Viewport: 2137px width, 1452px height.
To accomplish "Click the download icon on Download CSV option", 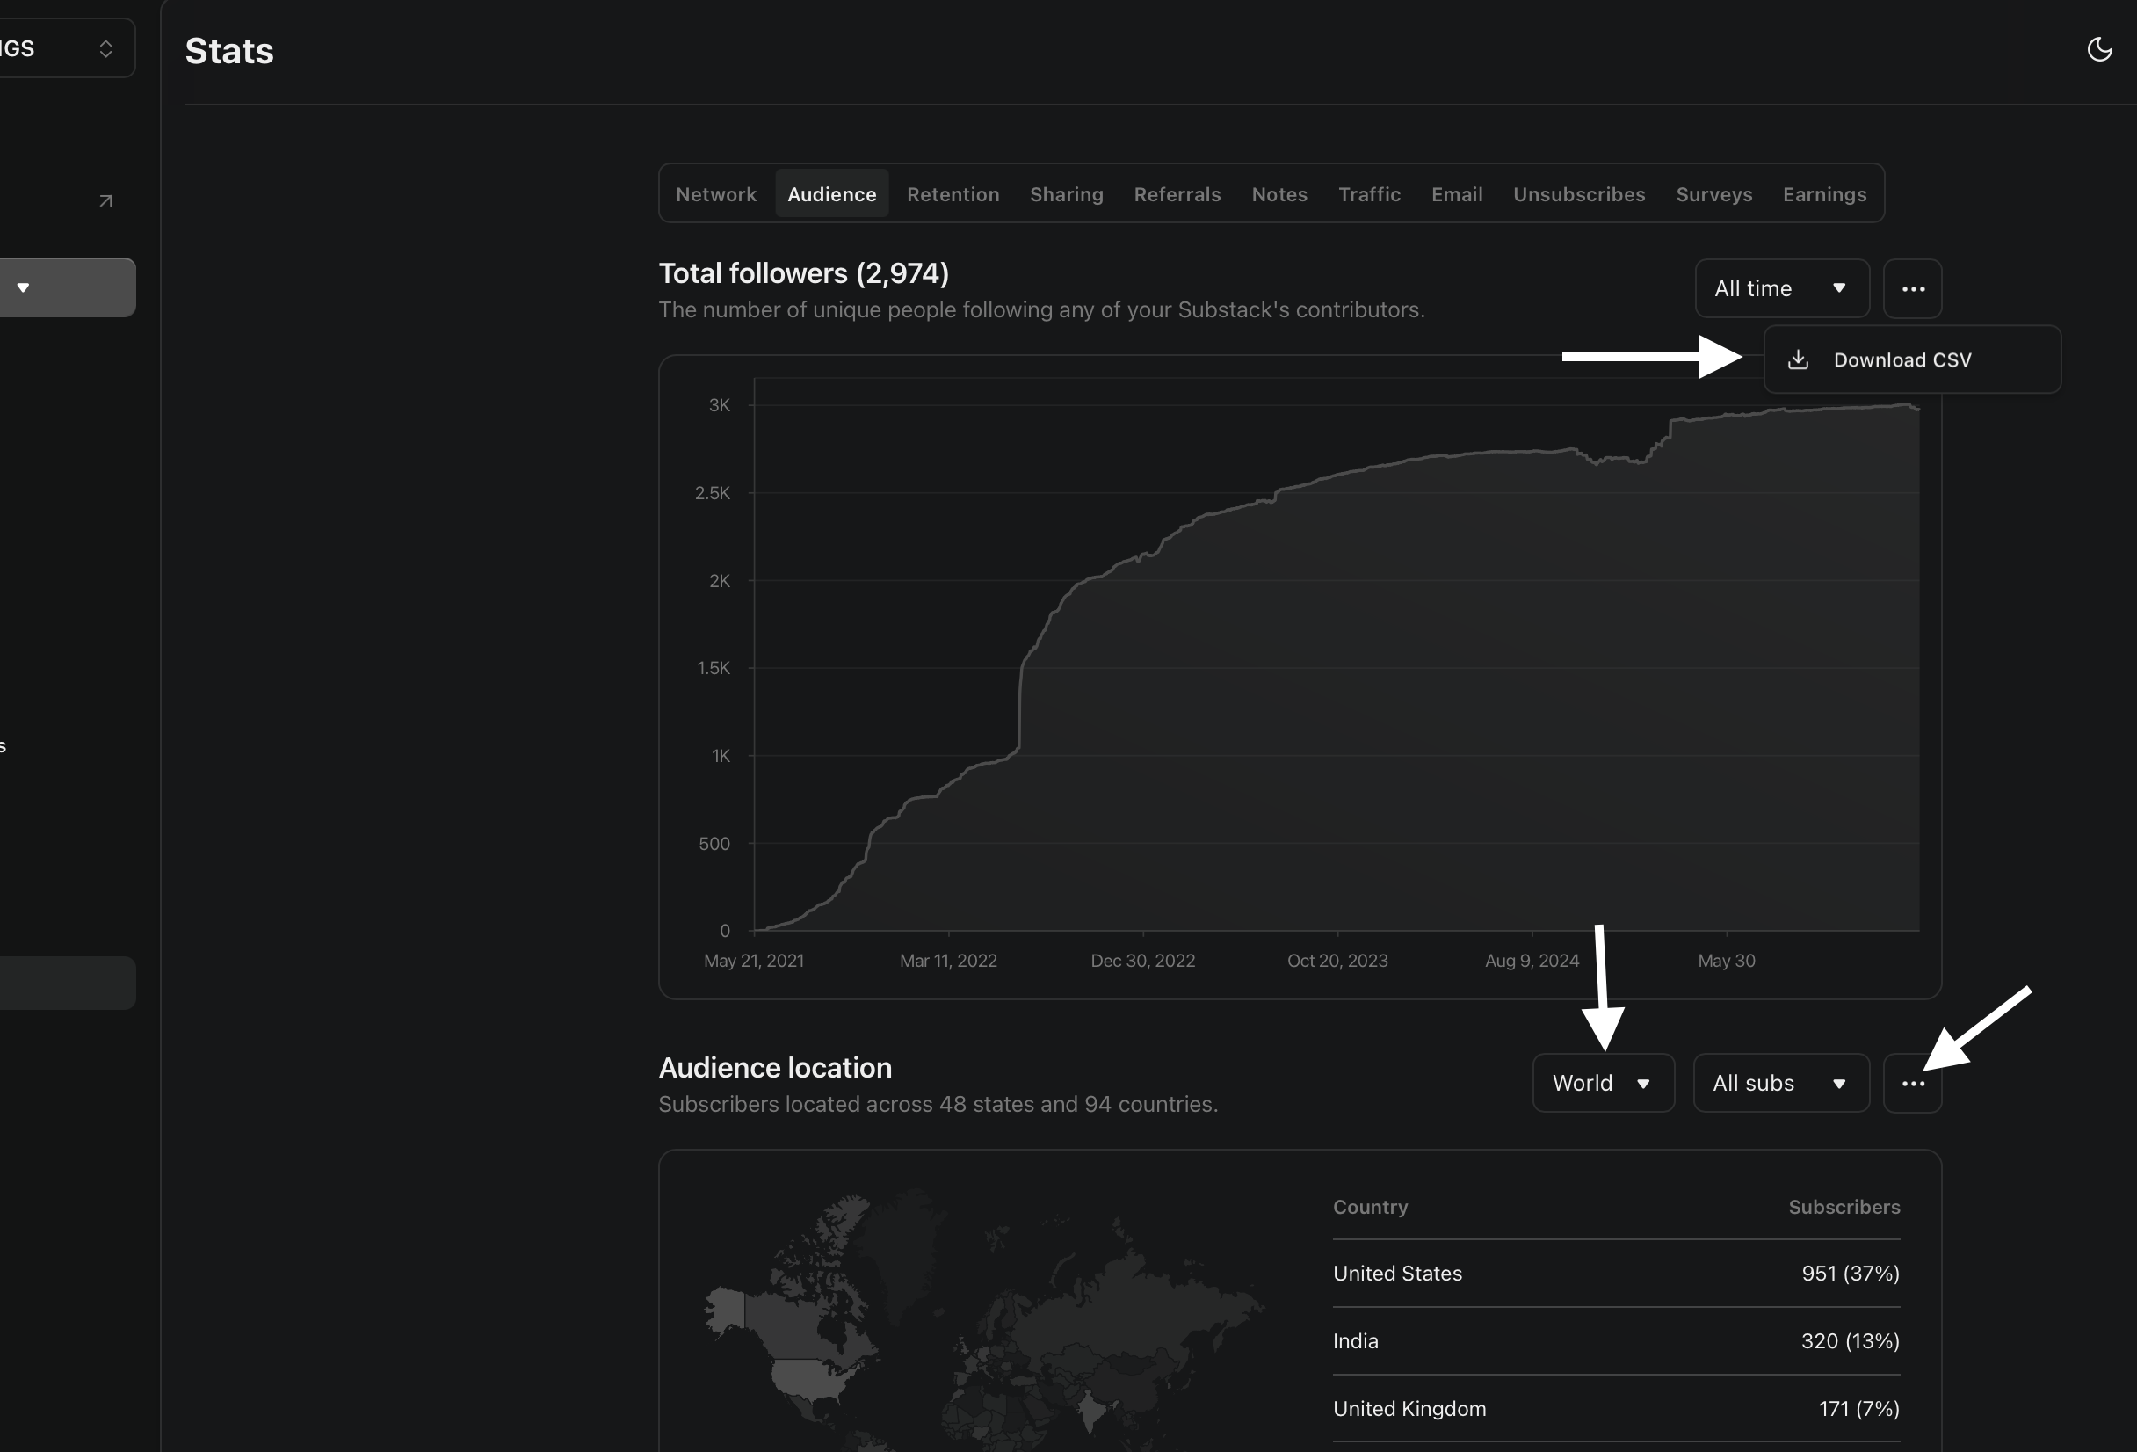I will (x=1799, y=359).
